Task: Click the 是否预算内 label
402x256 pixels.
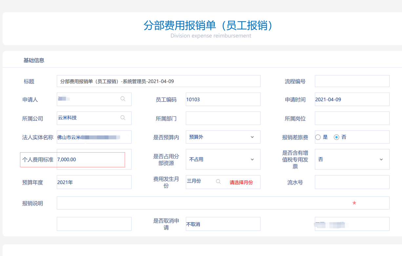Action: tap(166, 137)
